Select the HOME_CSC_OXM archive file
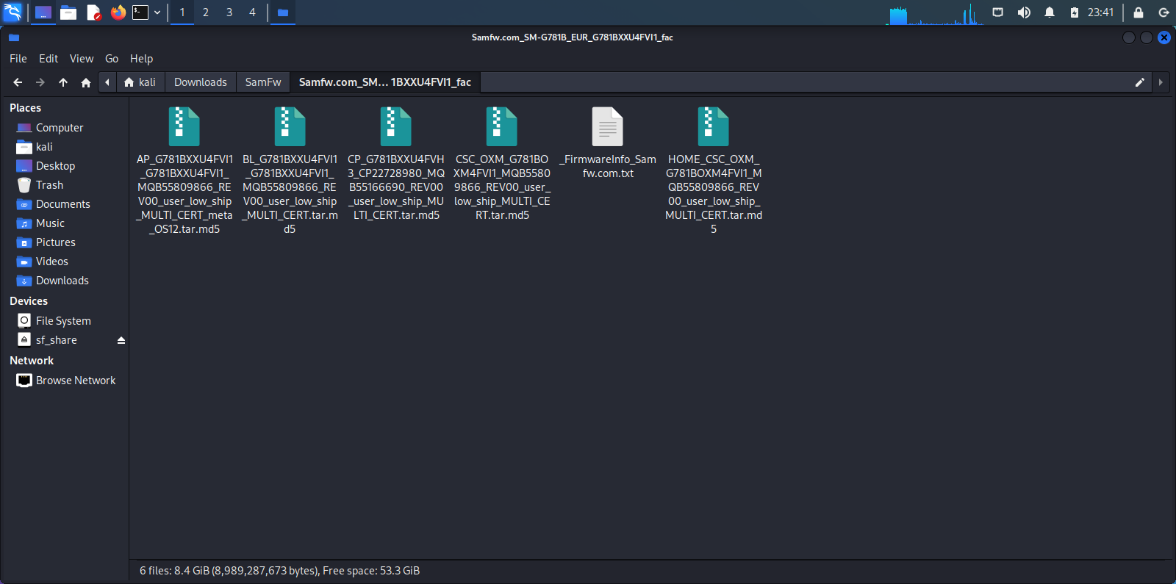 click(x=714, y=171)
